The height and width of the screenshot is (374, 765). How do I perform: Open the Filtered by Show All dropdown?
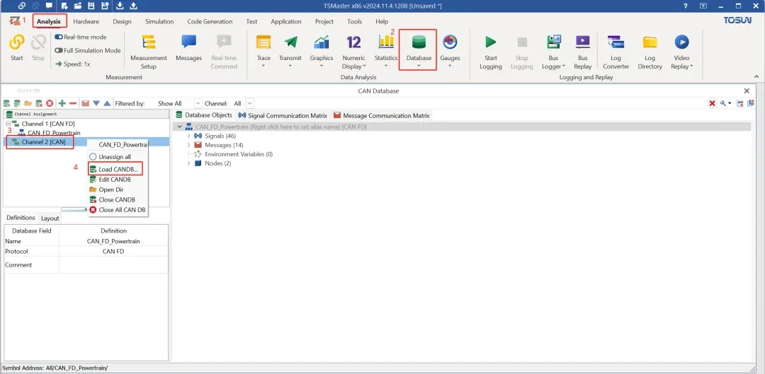pos(198,103)
